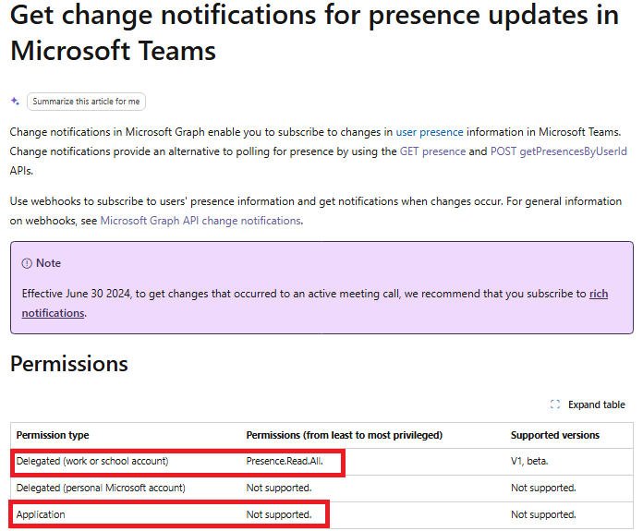Select Delegated (work or school account) cell
The image size is (643, 531).
coord(92,462)
